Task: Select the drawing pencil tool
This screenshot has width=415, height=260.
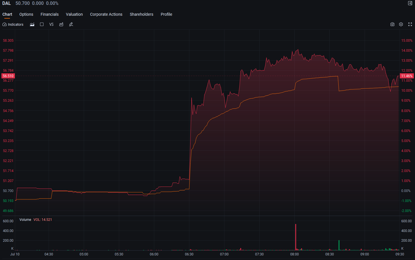Action: click(71, 25)
